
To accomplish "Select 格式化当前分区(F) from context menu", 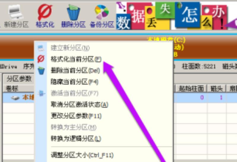I will click(x=76, y=59).
